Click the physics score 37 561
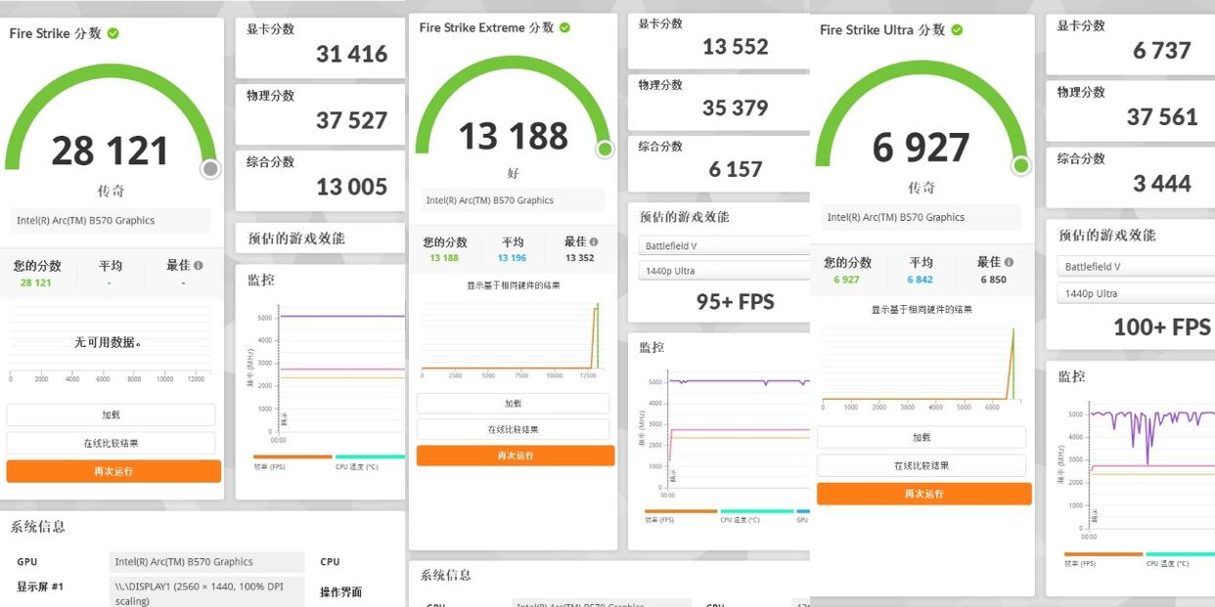The width and height of the screenshot is (1215, 607). (x=1162, y=116)
